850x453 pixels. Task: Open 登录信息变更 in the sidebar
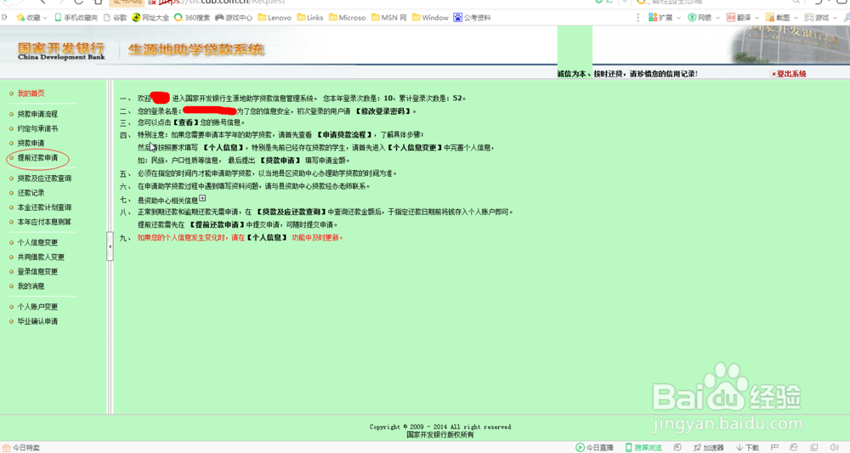37,272
